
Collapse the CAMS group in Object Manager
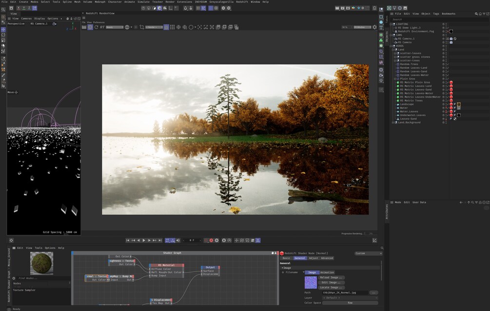(x=391, y=35)
